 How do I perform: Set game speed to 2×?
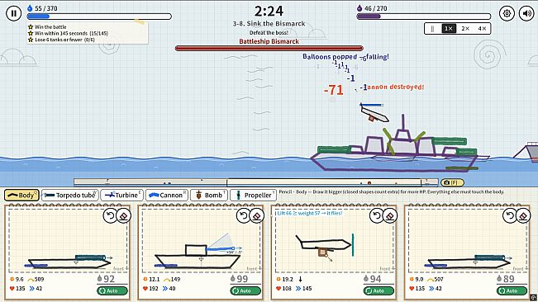465,28
